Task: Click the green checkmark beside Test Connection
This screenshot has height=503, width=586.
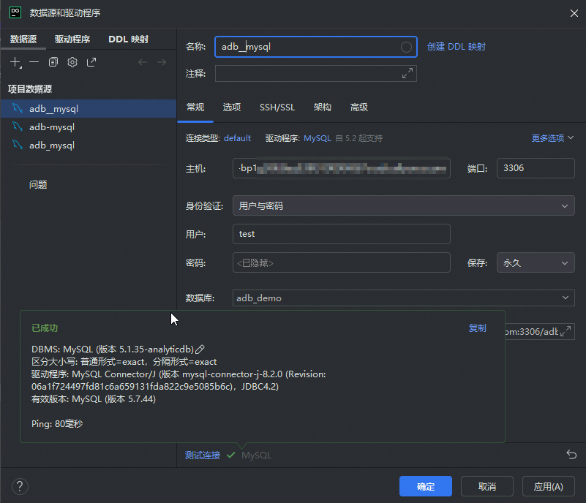Action: (231, 455)
